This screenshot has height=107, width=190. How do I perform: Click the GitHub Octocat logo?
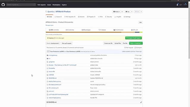pyautogui.click(x=3, y=5)
